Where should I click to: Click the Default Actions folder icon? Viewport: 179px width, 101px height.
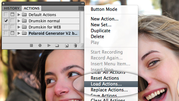pos(24,14)
